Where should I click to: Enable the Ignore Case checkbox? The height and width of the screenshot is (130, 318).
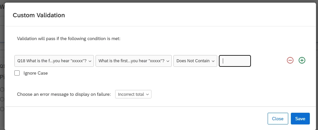(17, 73)
